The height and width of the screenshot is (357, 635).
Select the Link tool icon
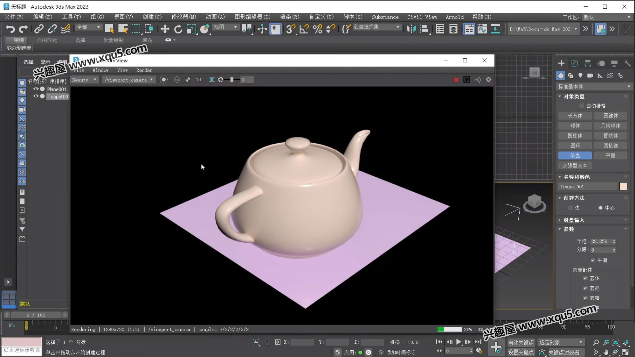39,29
